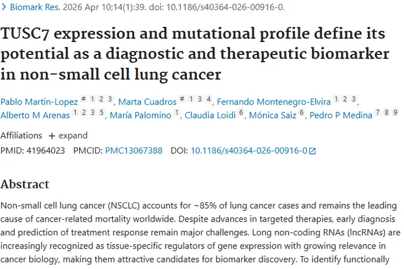Screen dimensions: 404x269
Task: Open author María Palomino
Action: 140,115
